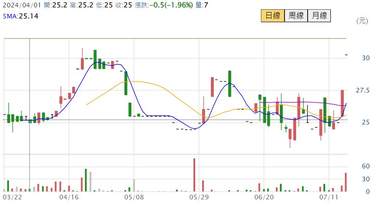
Task: Click the (元) currency unit label
Action: pos(361,21)
